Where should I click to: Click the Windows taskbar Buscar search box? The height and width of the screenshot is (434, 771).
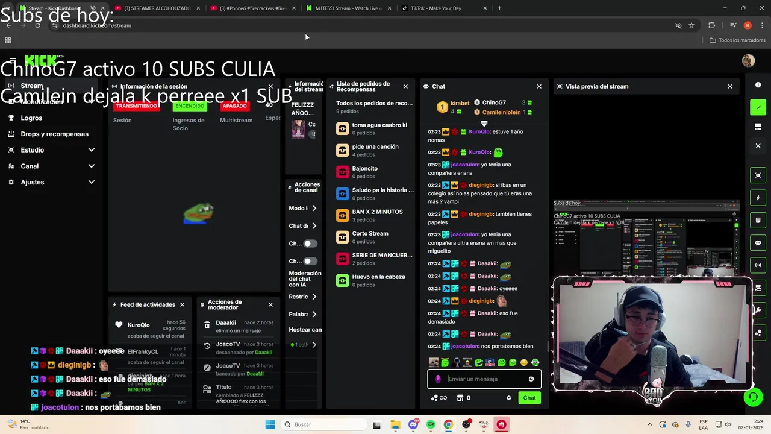[324, 424]
